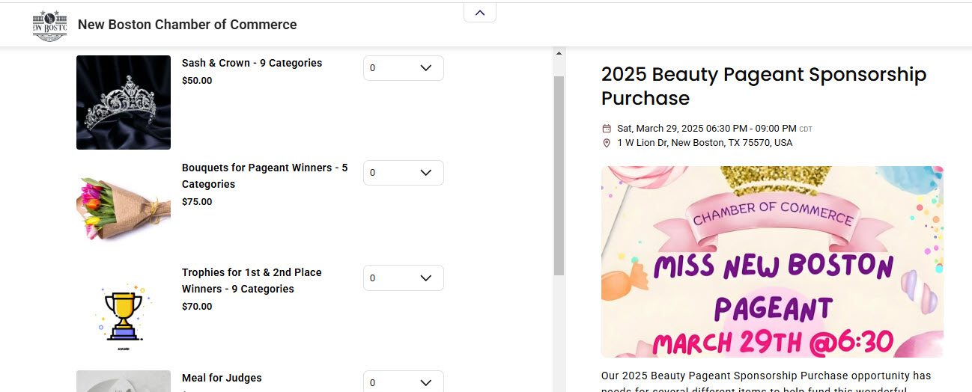This screenshot has width=972, height=392.
Task: Click the event description paragraph starting 'Our 2025'
Action: click(766, 381)
